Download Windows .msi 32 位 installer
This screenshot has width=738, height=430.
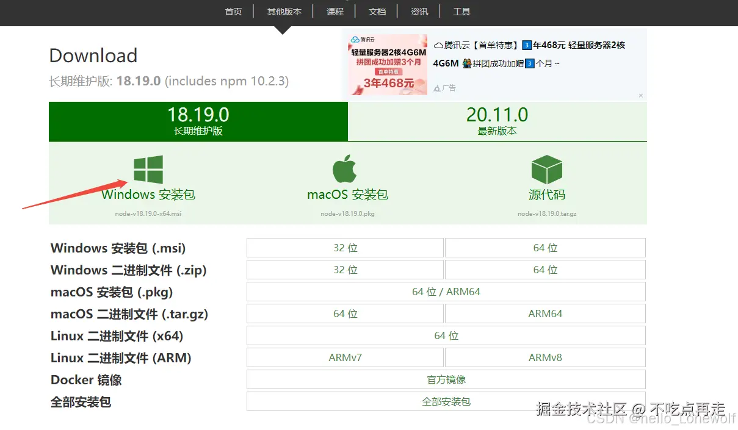[345, 248]
